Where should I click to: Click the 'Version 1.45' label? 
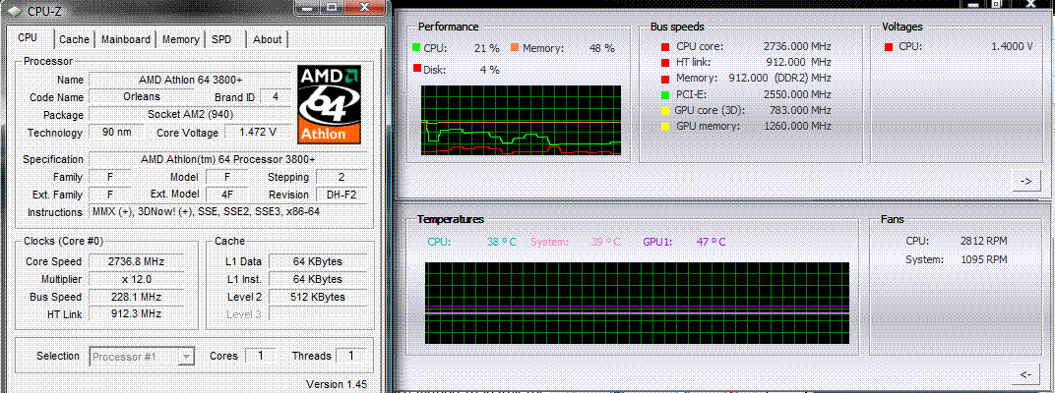pyautogui.click(x=336, y=384)
